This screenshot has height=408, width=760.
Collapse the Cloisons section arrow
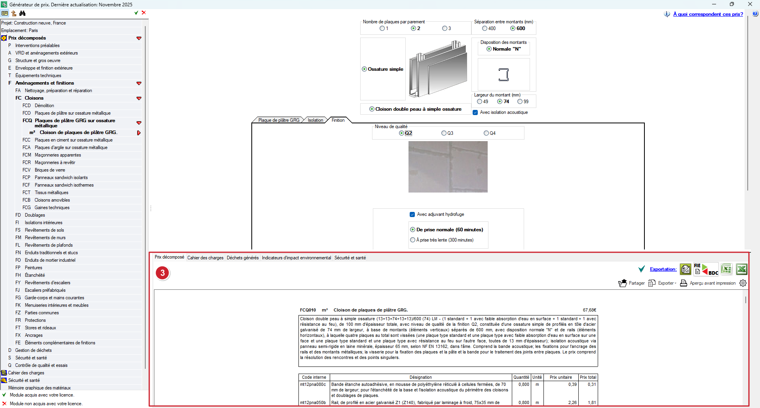139,98
